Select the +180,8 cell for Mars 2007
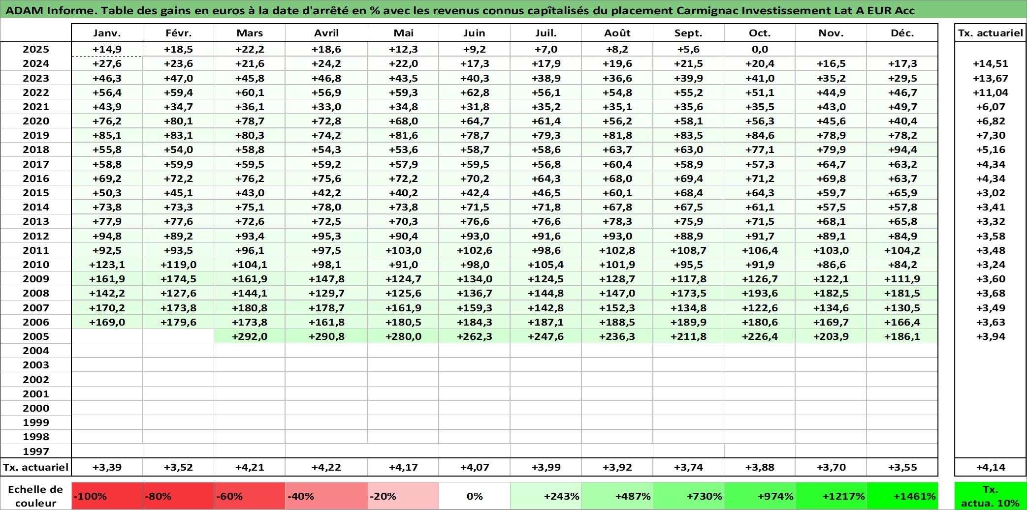This screenshot has width=1027, height=510. tap(250, 308)
